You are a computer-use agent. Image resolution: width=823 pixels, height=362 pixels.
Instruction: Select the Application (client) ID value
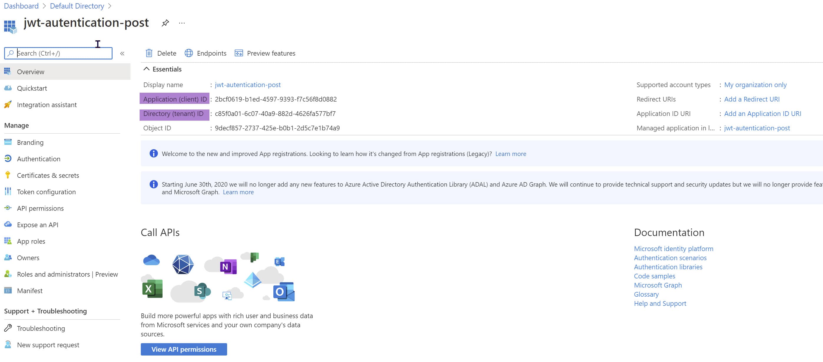275,99
